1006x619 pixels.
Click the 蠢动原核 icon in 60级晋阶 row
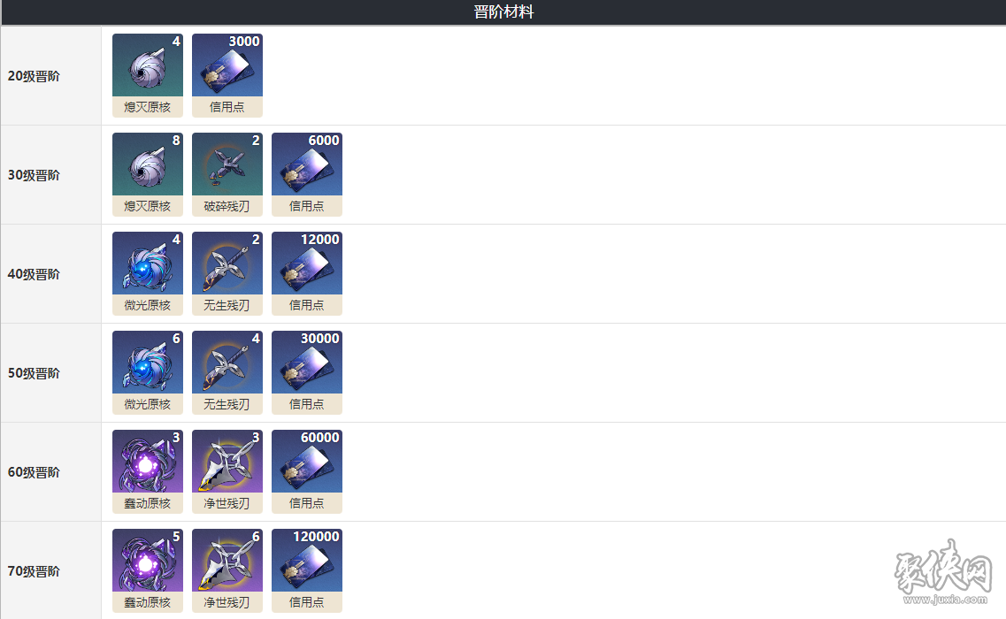click(x=148, y=471)
